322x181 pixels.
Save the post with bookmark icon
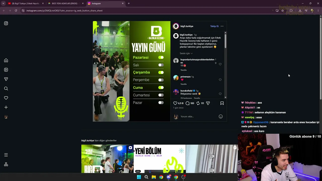coord(222,103)
